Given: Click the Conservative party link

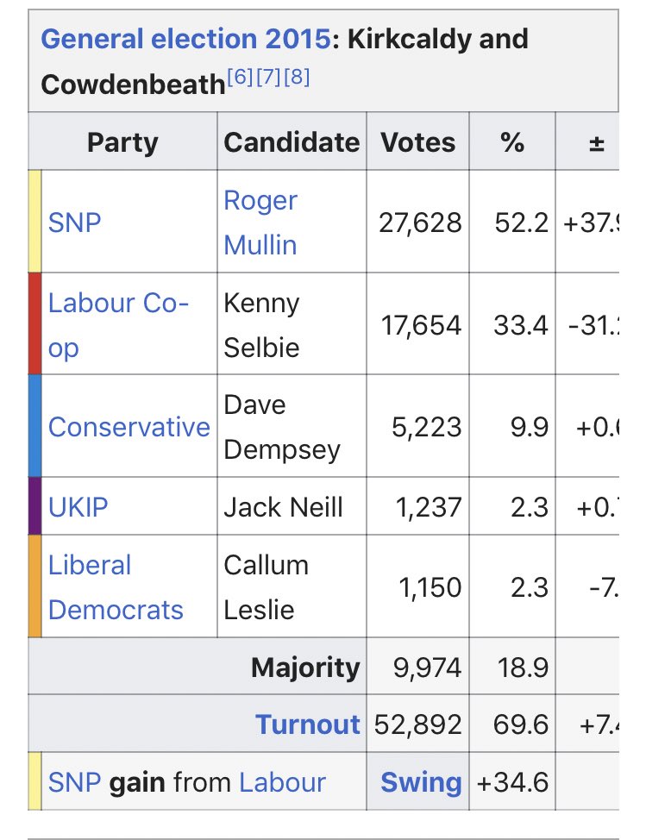Looking at the screenshot, I should click(129, 427).
